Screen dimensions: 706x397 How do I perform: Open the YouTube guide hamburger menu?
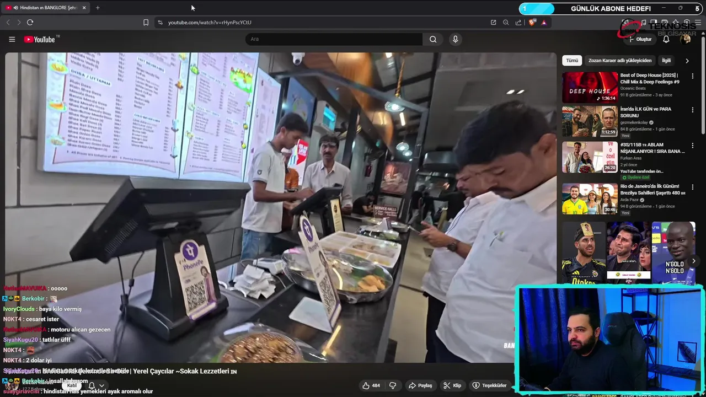coord(12,39)
